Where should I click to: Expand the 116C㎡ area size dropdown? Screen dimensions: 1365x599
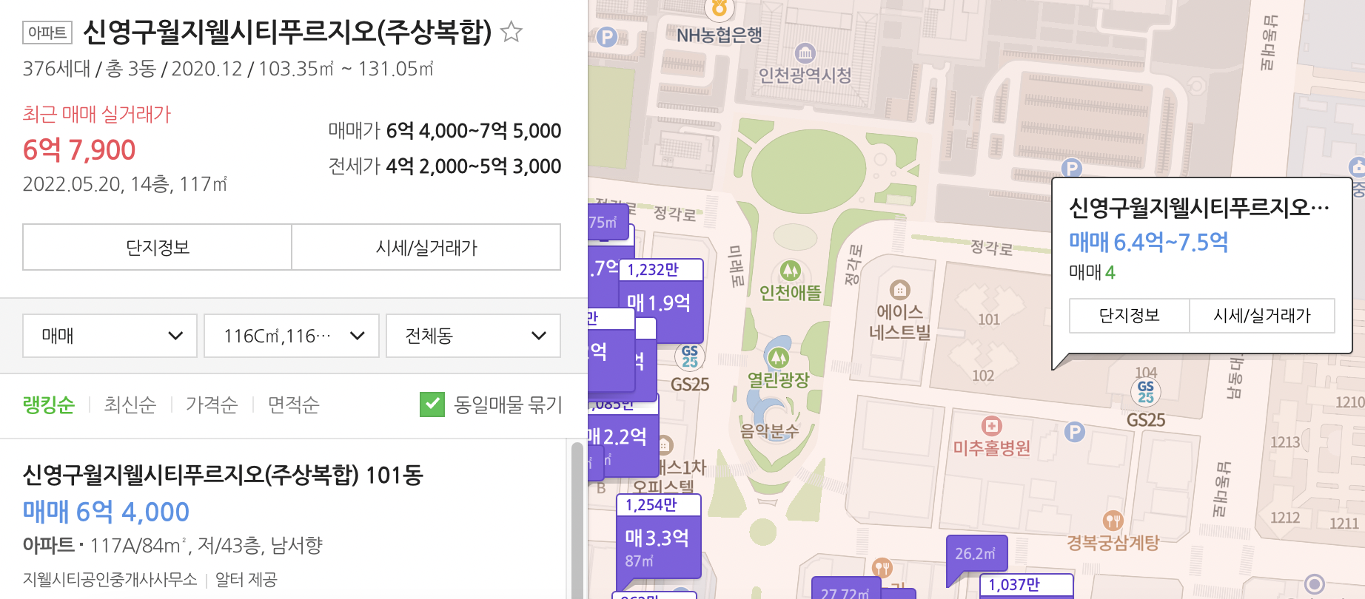(x=292, y=336)
